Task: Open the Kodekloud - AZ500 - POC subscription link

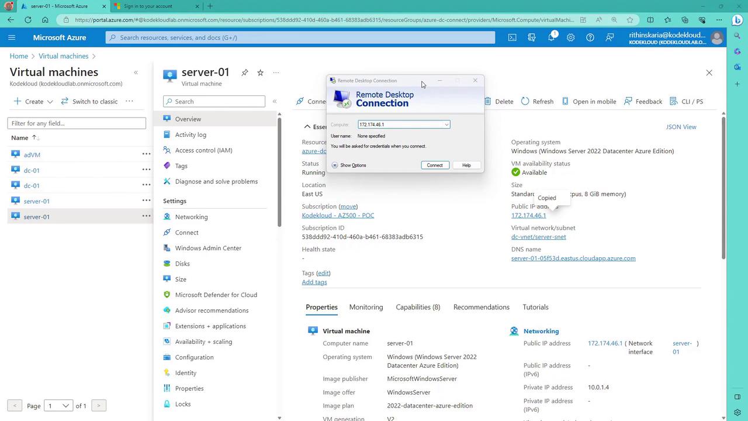Action: click(338, 215)
